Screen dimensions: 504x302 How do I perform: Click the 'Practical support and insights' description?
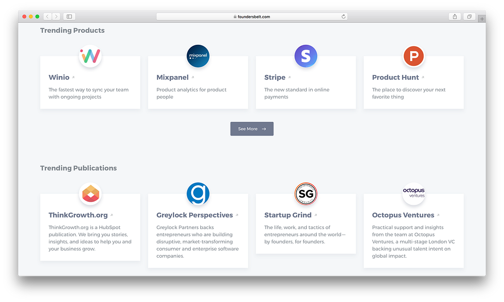click(413, 242)
